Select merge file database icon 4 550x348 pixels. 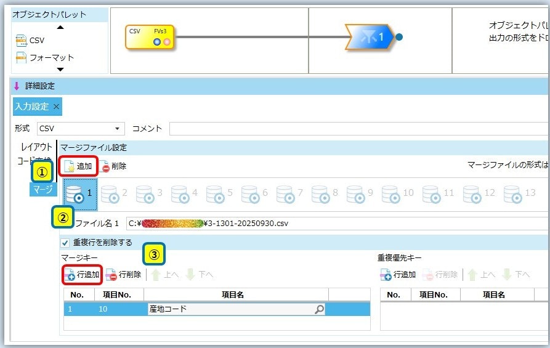[184, 194]
